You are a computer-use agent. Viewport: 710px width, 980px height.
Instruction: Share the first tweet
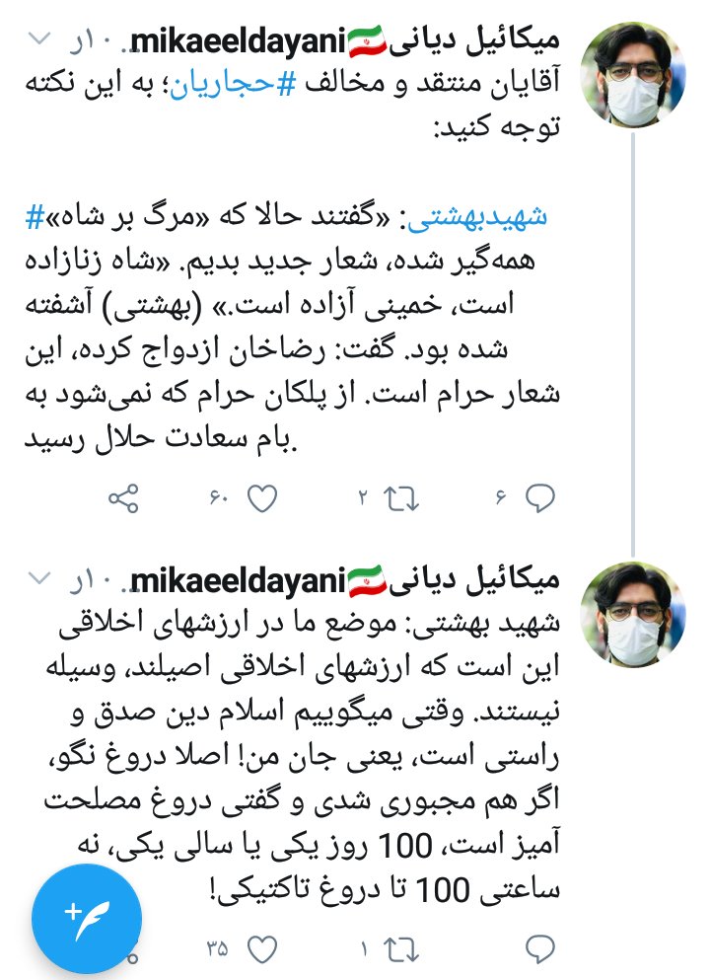[x=123, y=498]
